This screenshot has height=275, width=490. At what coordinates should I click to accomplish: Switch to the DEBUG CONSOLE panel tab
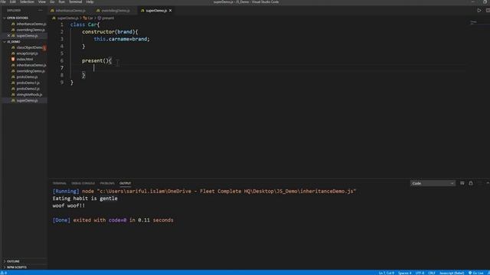[x=83, y=183]
